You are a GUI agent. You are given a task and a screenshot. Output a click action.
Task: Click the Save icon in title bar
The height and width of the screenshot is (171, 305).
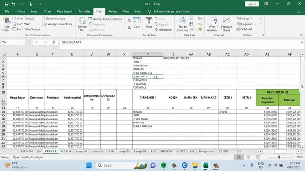(x=6, y=4)
